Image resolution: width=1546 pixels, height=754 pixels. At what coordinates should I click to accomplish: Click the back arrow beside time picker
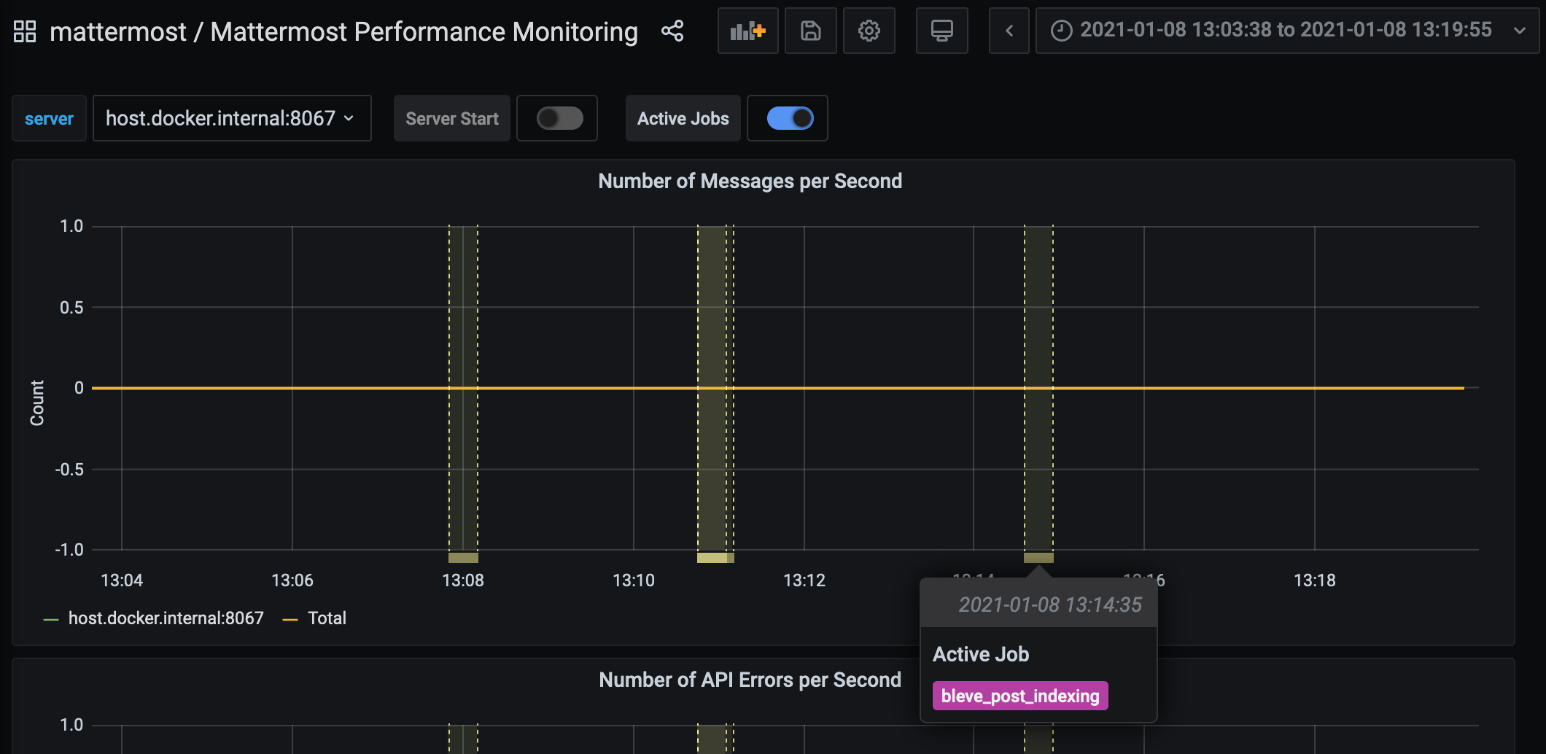point(1009,31)
